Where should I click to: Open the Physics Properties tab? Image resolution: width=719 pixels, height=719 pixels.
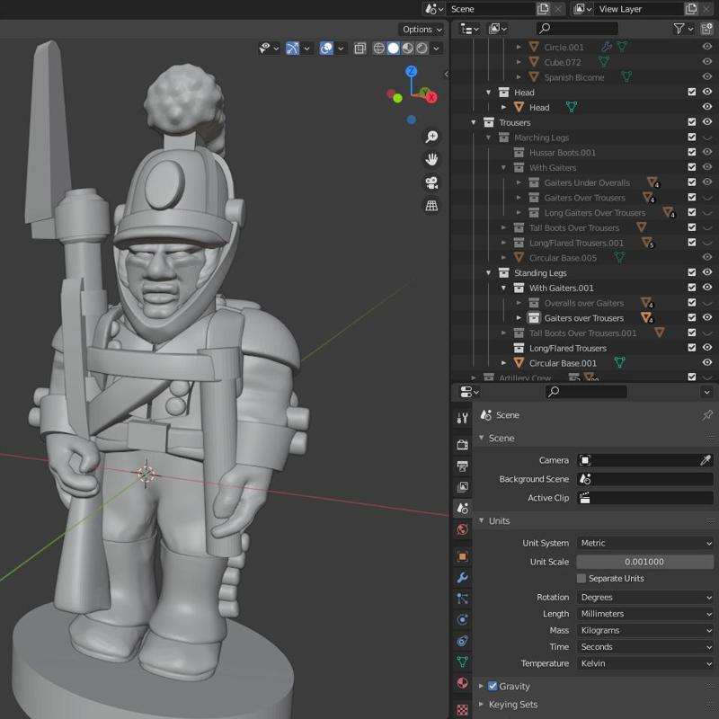click(462, 620)
